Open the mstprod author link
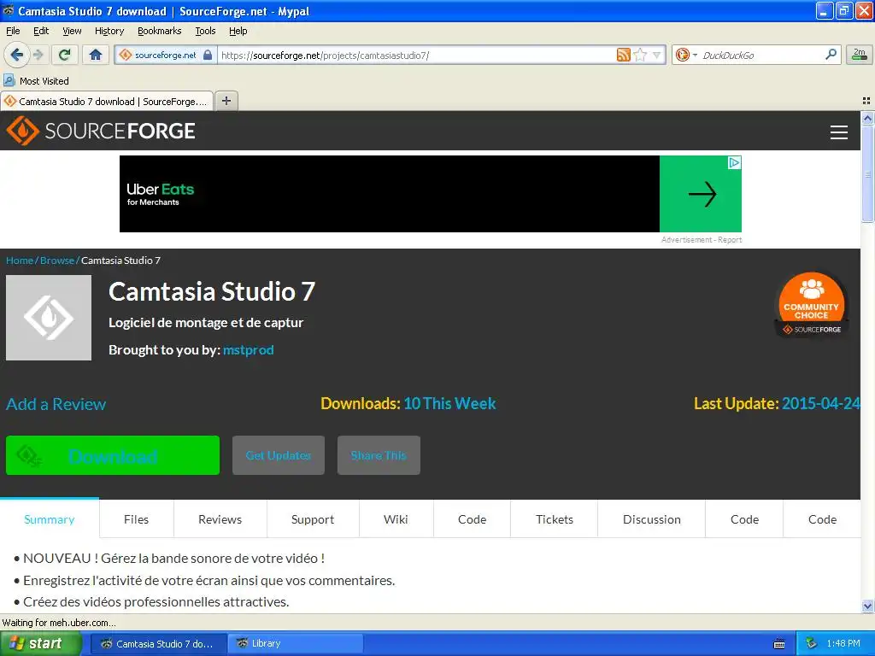875x656 pixels. 249,349
